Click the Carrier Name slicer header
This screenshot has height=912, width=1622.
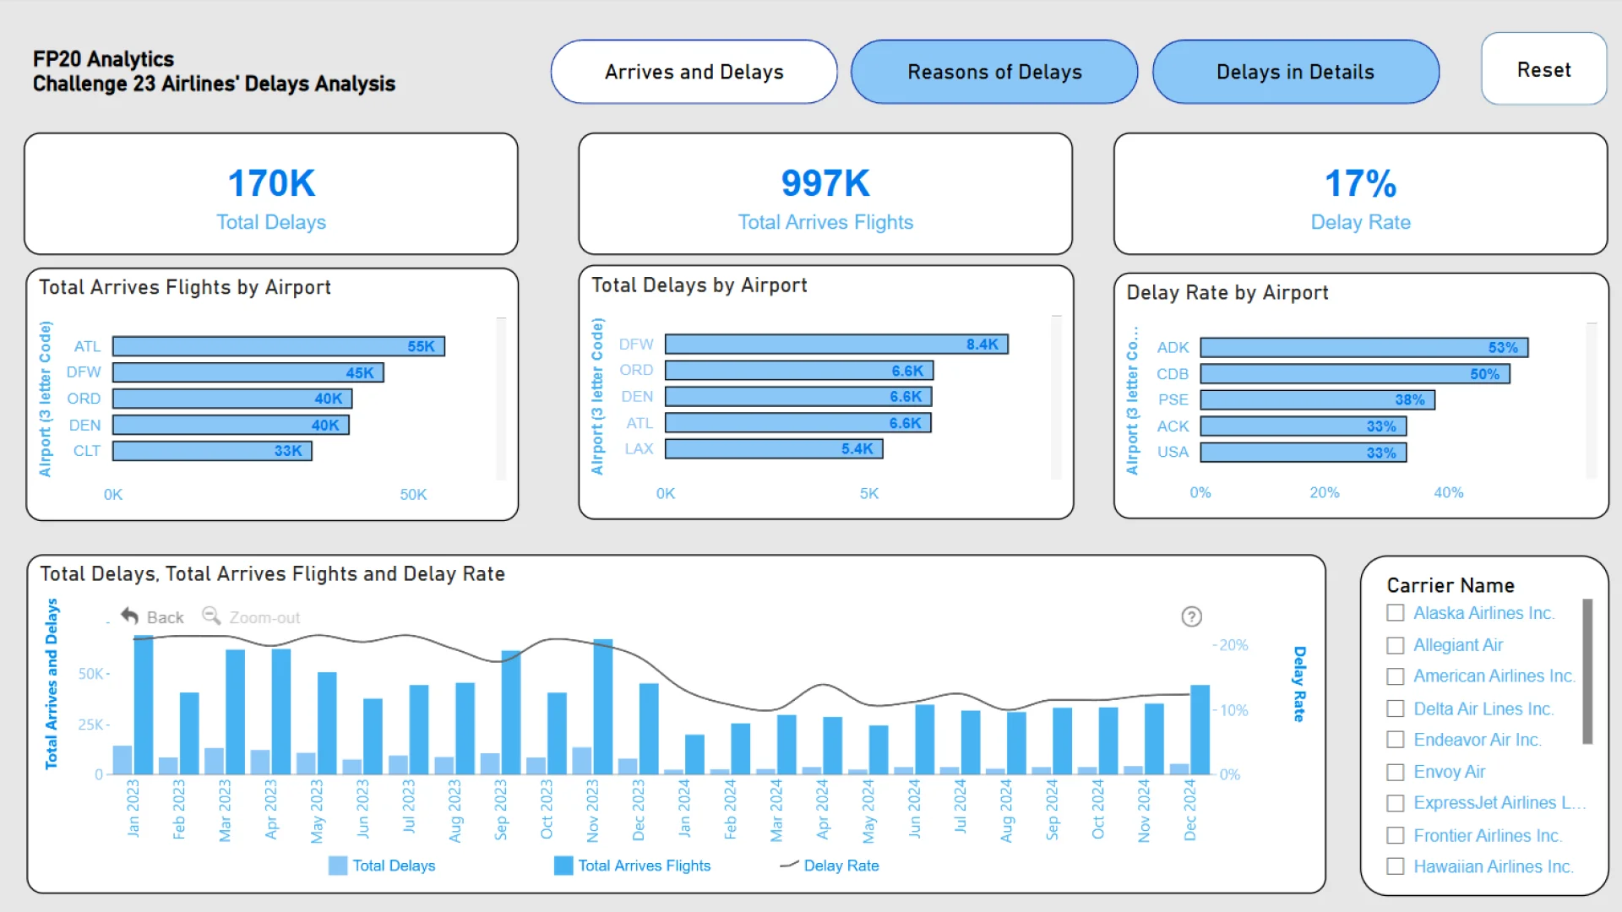[x=1450, y=585]
